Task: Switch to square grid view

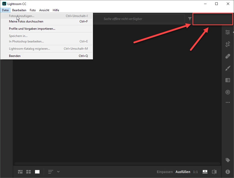Action: click(x=28, y=172)
